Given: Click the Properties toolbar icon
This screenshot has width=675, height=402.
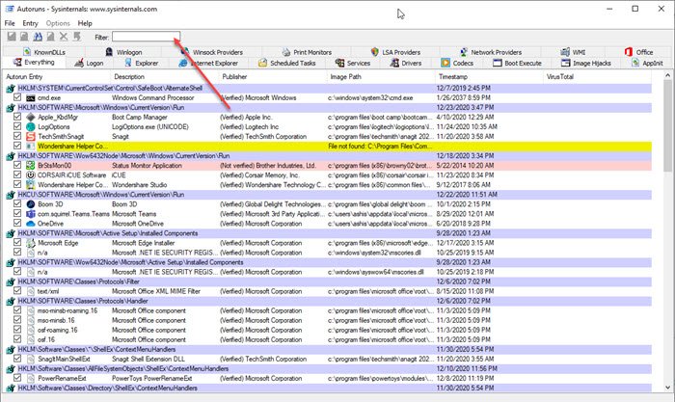Looking at the screenshot, I should pyautogui.click(x=51, y=37).
